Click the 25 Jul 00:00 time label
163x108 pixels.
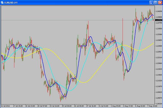(x=67, y=106)
